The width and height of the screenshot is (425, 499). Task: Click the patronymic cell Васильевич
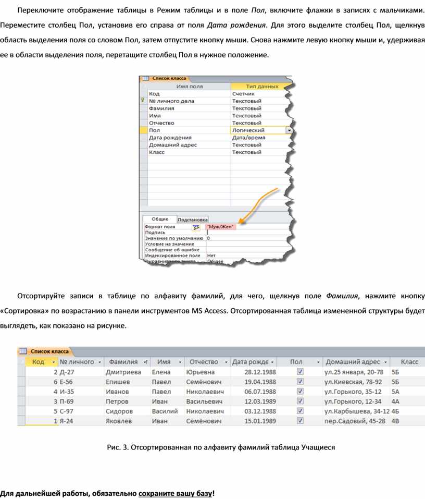[205, 401]
